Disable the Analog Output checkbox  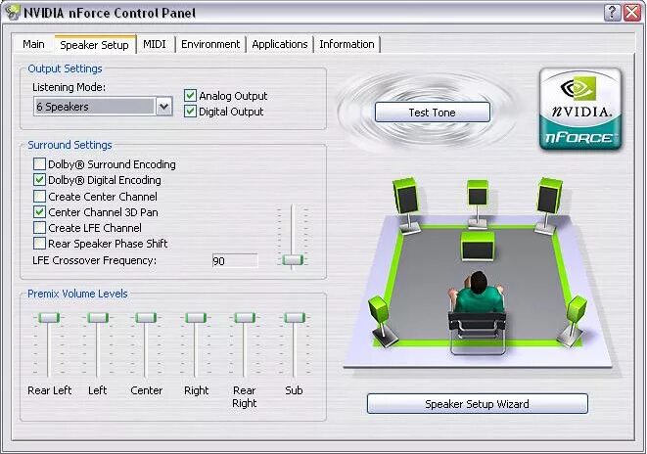190,96
